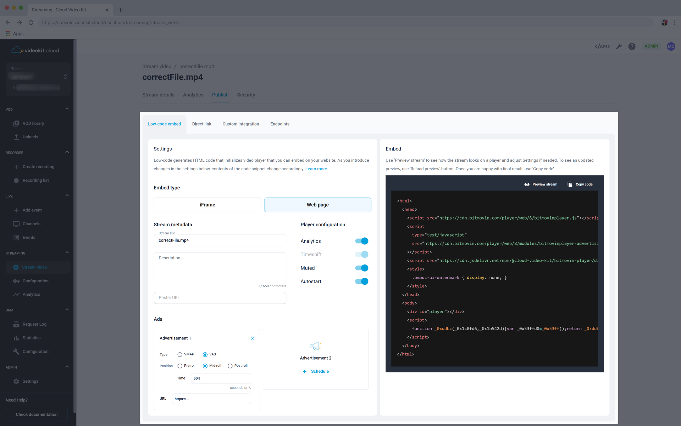Click the Request Log icon

tap(16, 324)
